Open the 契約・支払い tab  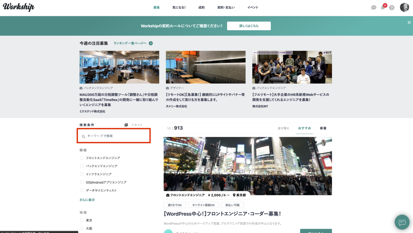point(226,7)
